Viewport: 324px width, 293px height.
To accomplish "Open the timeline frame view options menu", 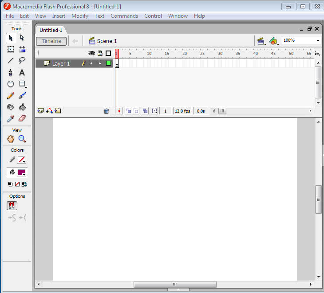I will pos(318,54).
